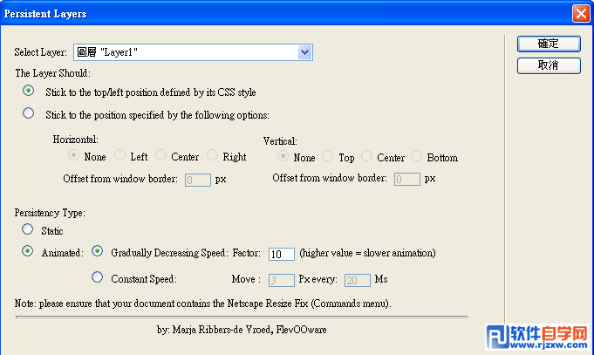Screen dimensions: 594x355
Task: Select Horizontal Right radio button
Action: click(x=212, y=155)
